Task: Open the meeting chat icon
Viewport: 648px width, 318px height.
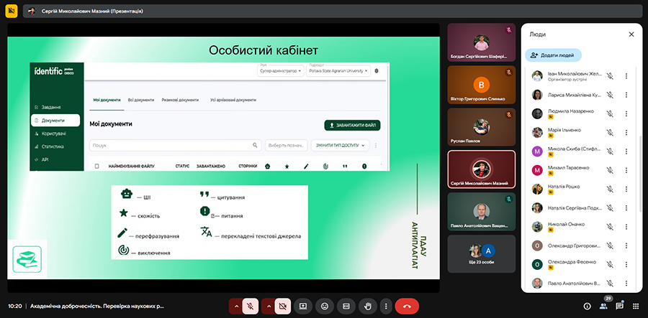Action: (619, 306)
